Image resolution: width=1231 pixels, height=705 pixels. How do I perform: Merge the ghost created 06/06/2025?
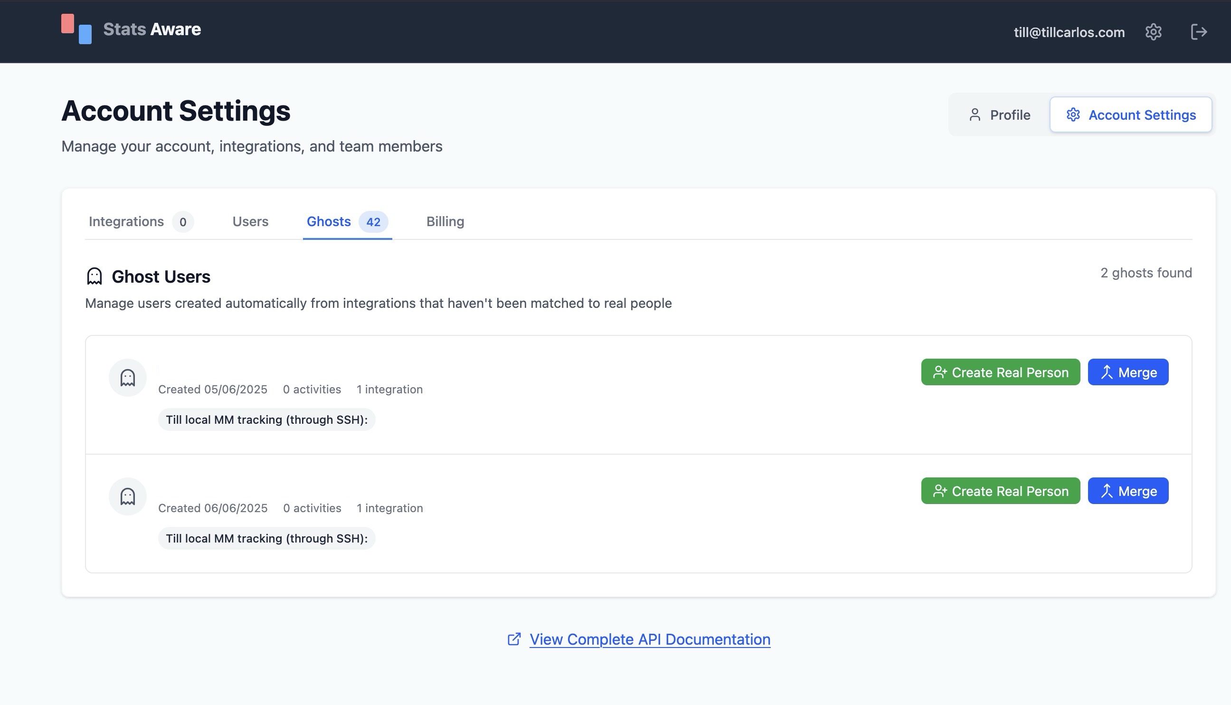(x=1128, y=491)
